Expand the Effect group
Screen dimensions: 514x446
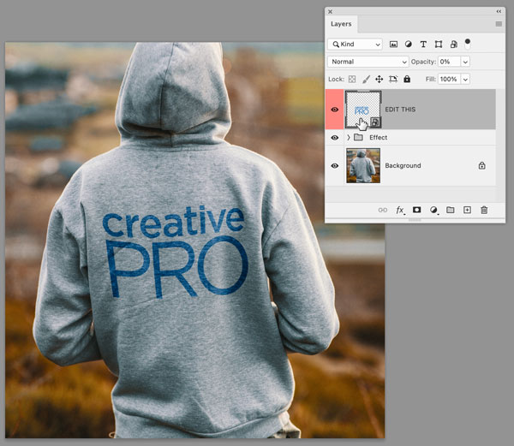pos(349,137)
